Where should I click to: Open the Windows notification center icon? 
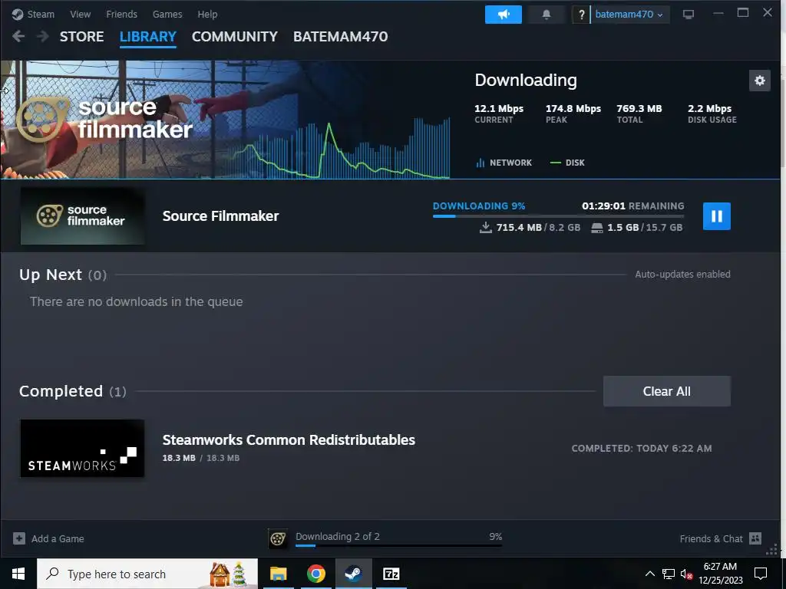pos(761,574)
